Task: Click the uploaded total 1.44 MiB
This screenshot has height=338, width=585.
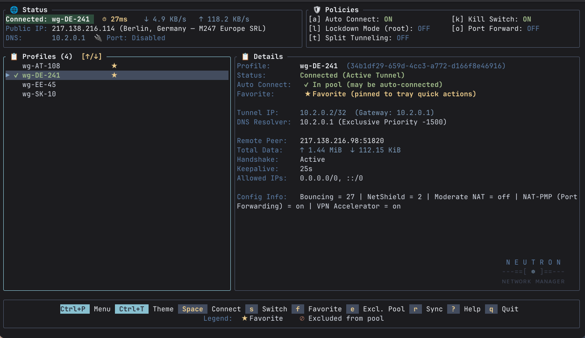Action: 325,150
